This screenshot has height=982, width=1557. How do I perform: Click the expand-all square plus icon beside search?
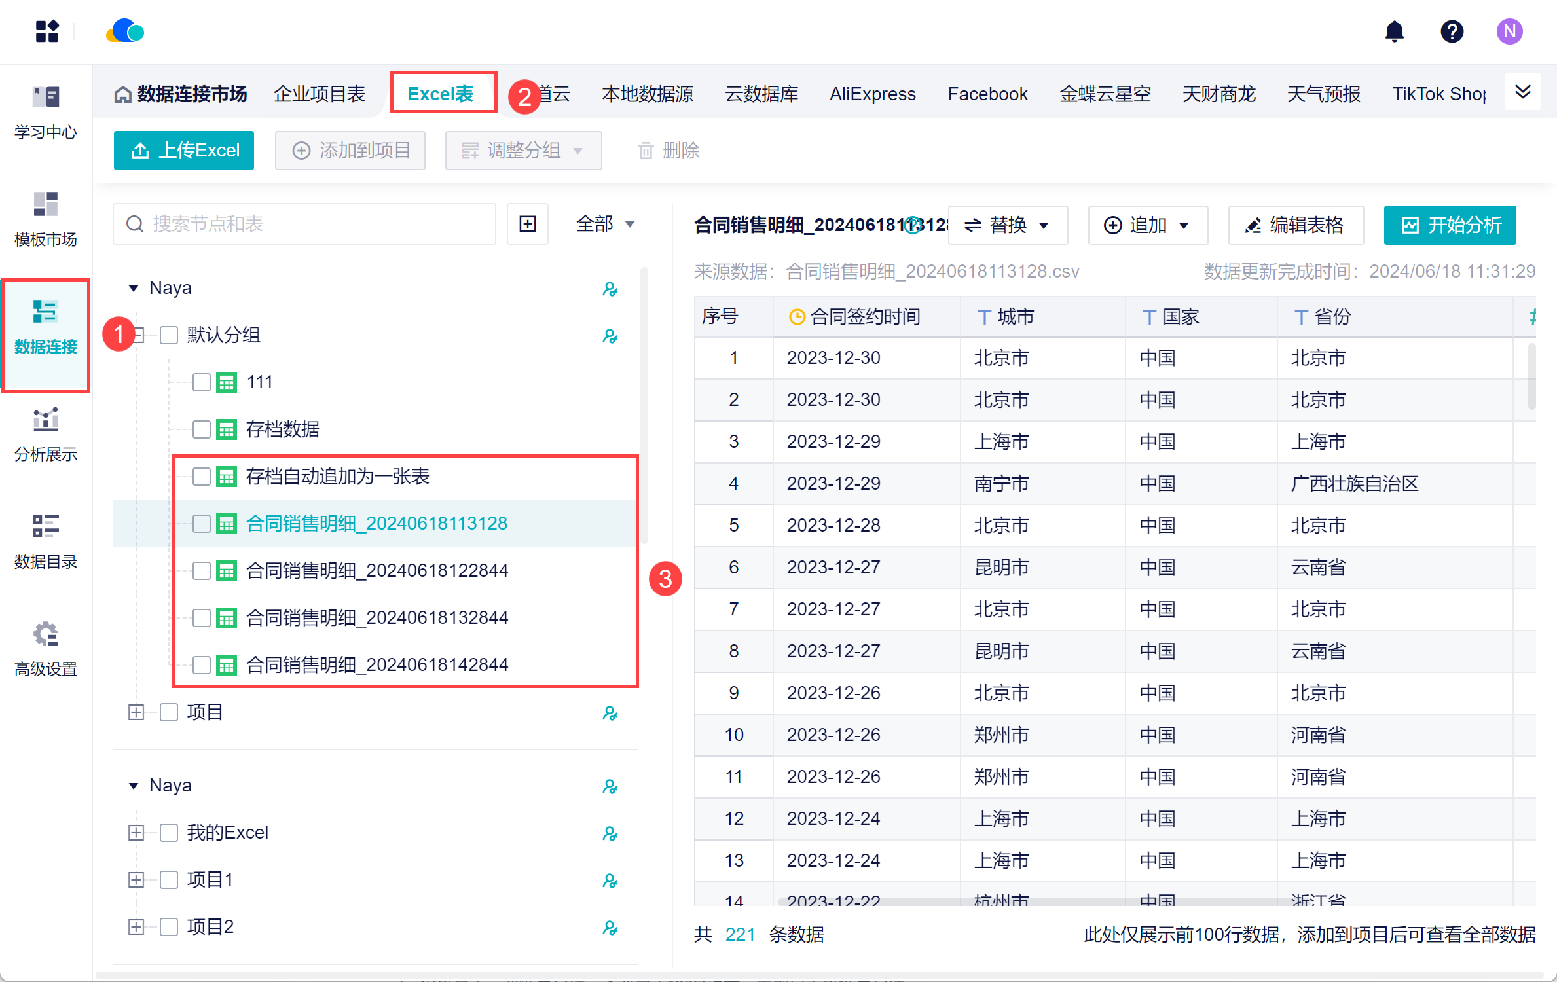point(527,224)
